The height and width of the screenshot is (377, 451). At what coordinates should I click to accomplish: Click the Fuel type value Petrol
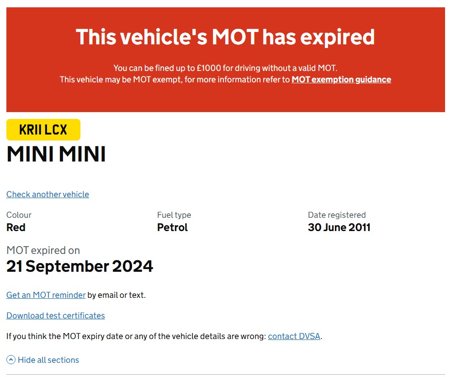click(172, 227)
